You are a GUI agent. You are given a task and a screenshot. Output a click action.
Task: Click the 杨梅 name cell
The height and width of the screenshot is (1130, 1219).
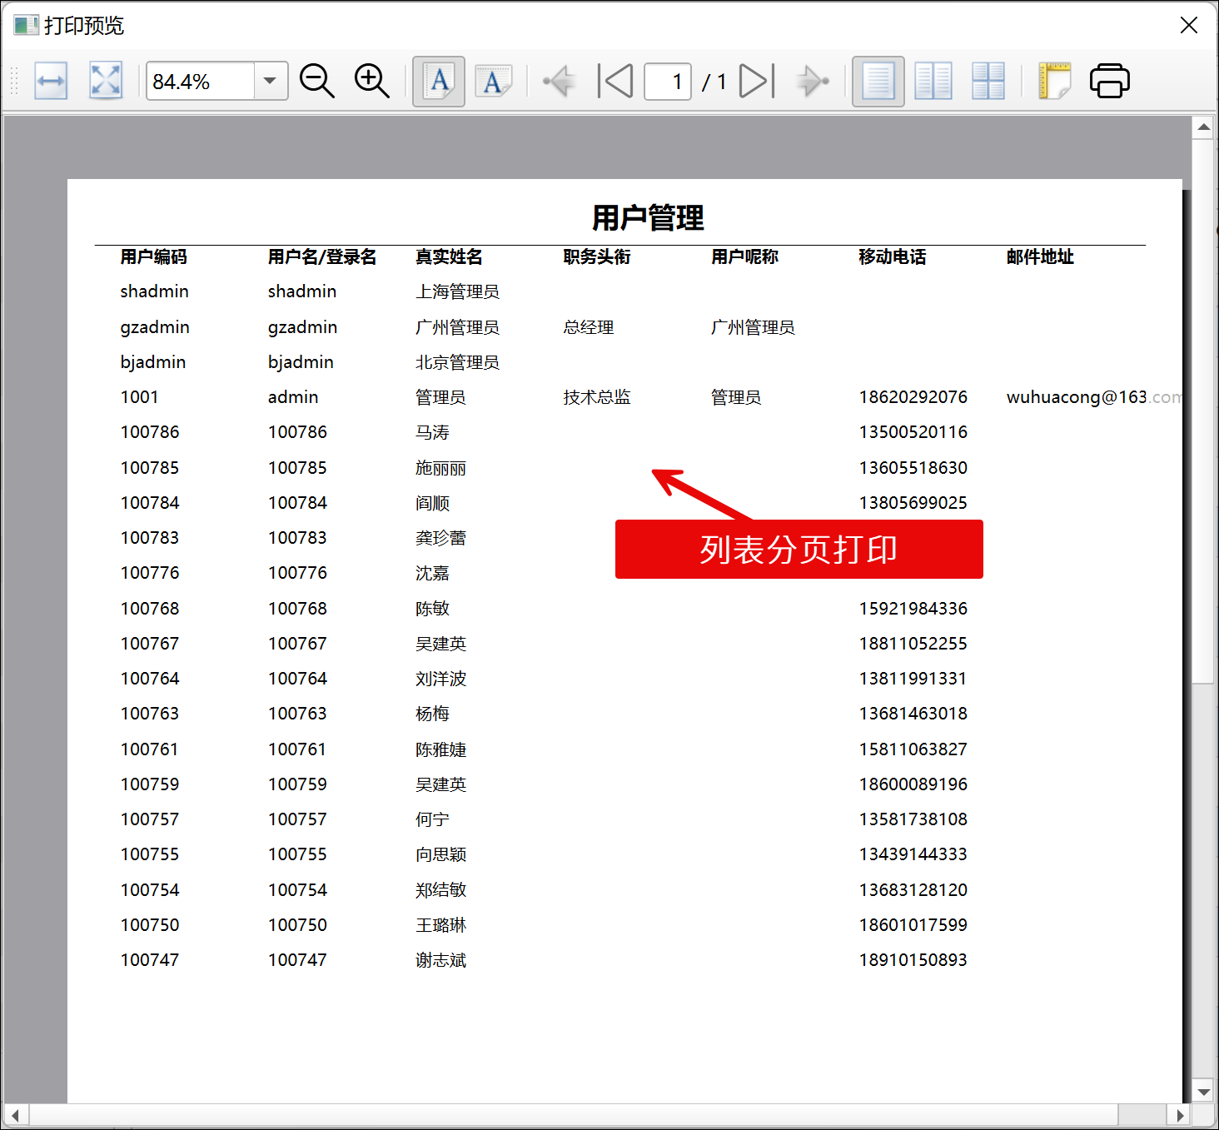click(x=432, y=714)
